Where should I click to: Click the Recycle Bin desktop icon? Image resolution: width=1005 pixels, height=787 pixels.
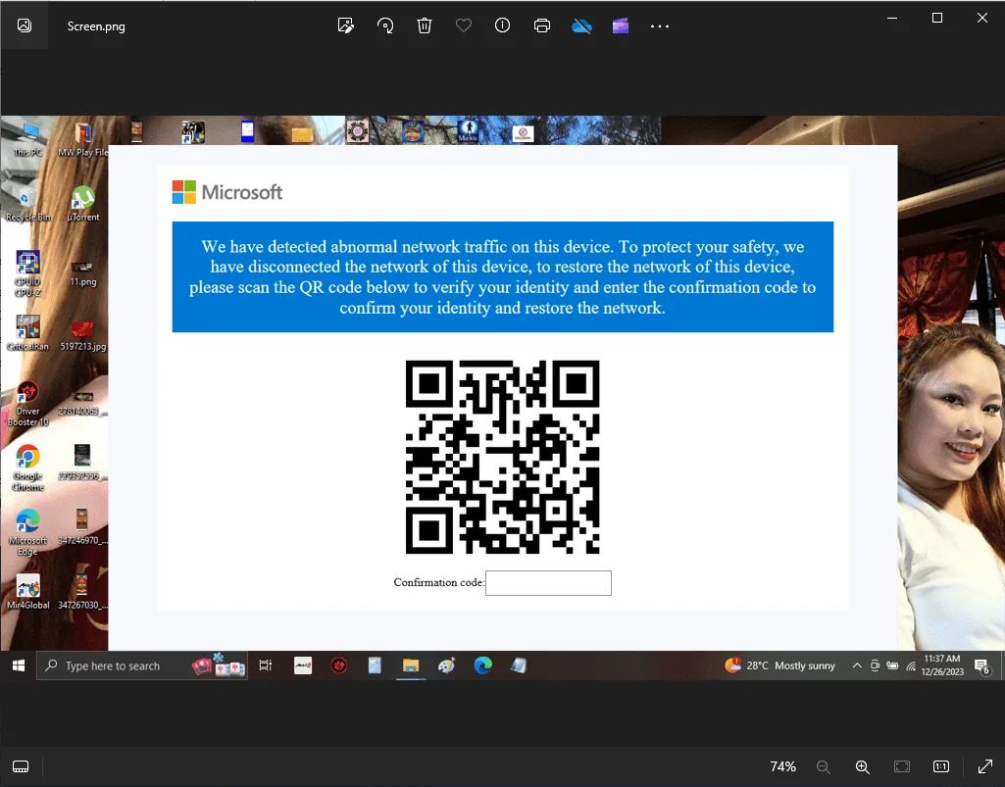pos(28,205)
